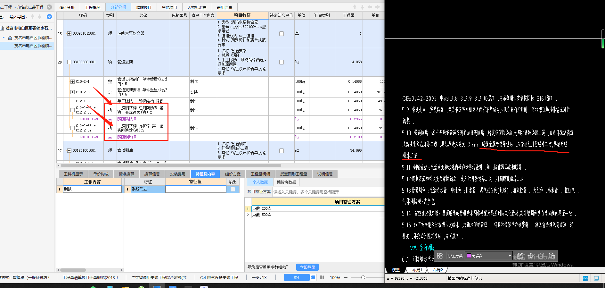Click the move-up arrow in left project toolbar
This screenshot has height=288, width=605.
(x=32, y=17)
